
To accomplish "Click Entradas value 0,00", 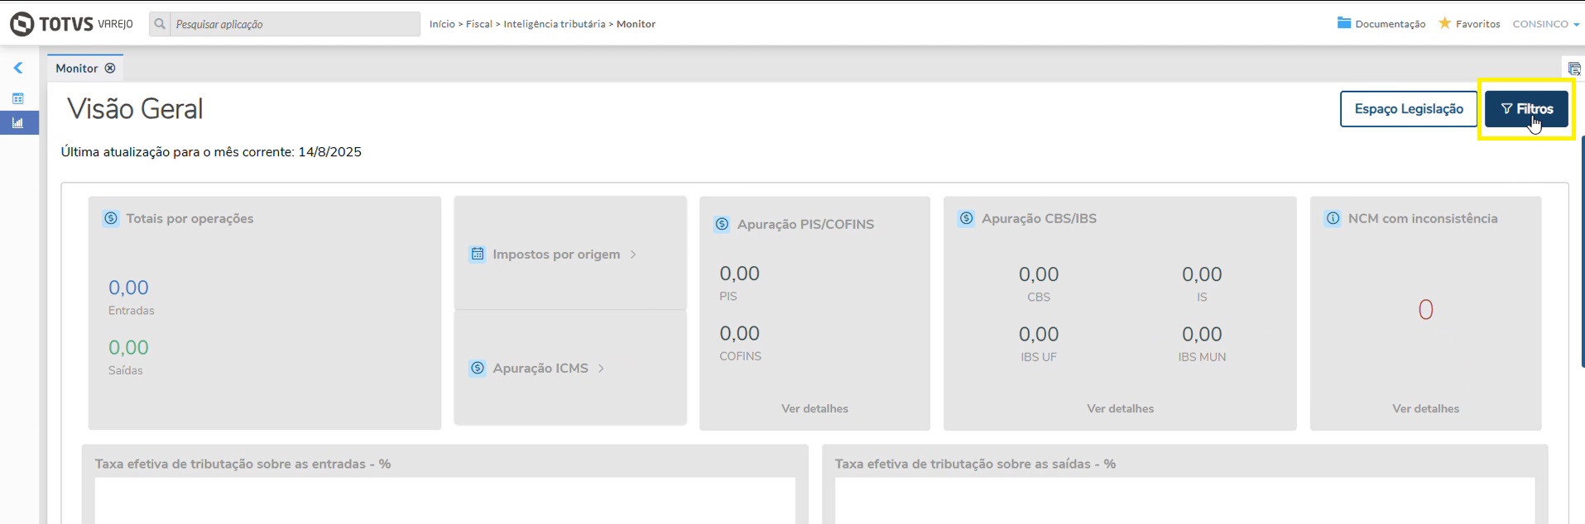I will pyautogui.click(x=128, y=288).
